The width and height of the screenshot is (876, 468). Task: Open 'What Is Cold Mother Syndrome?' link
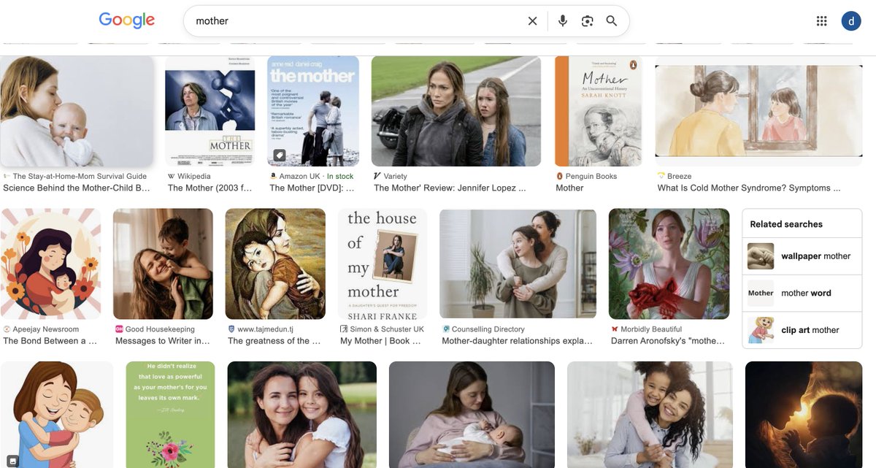click(749, 188)
